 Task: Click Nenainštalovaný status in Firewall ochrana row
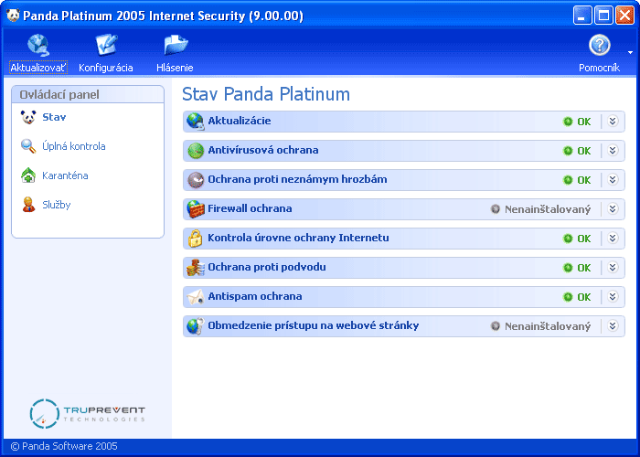tap(548, 209)
